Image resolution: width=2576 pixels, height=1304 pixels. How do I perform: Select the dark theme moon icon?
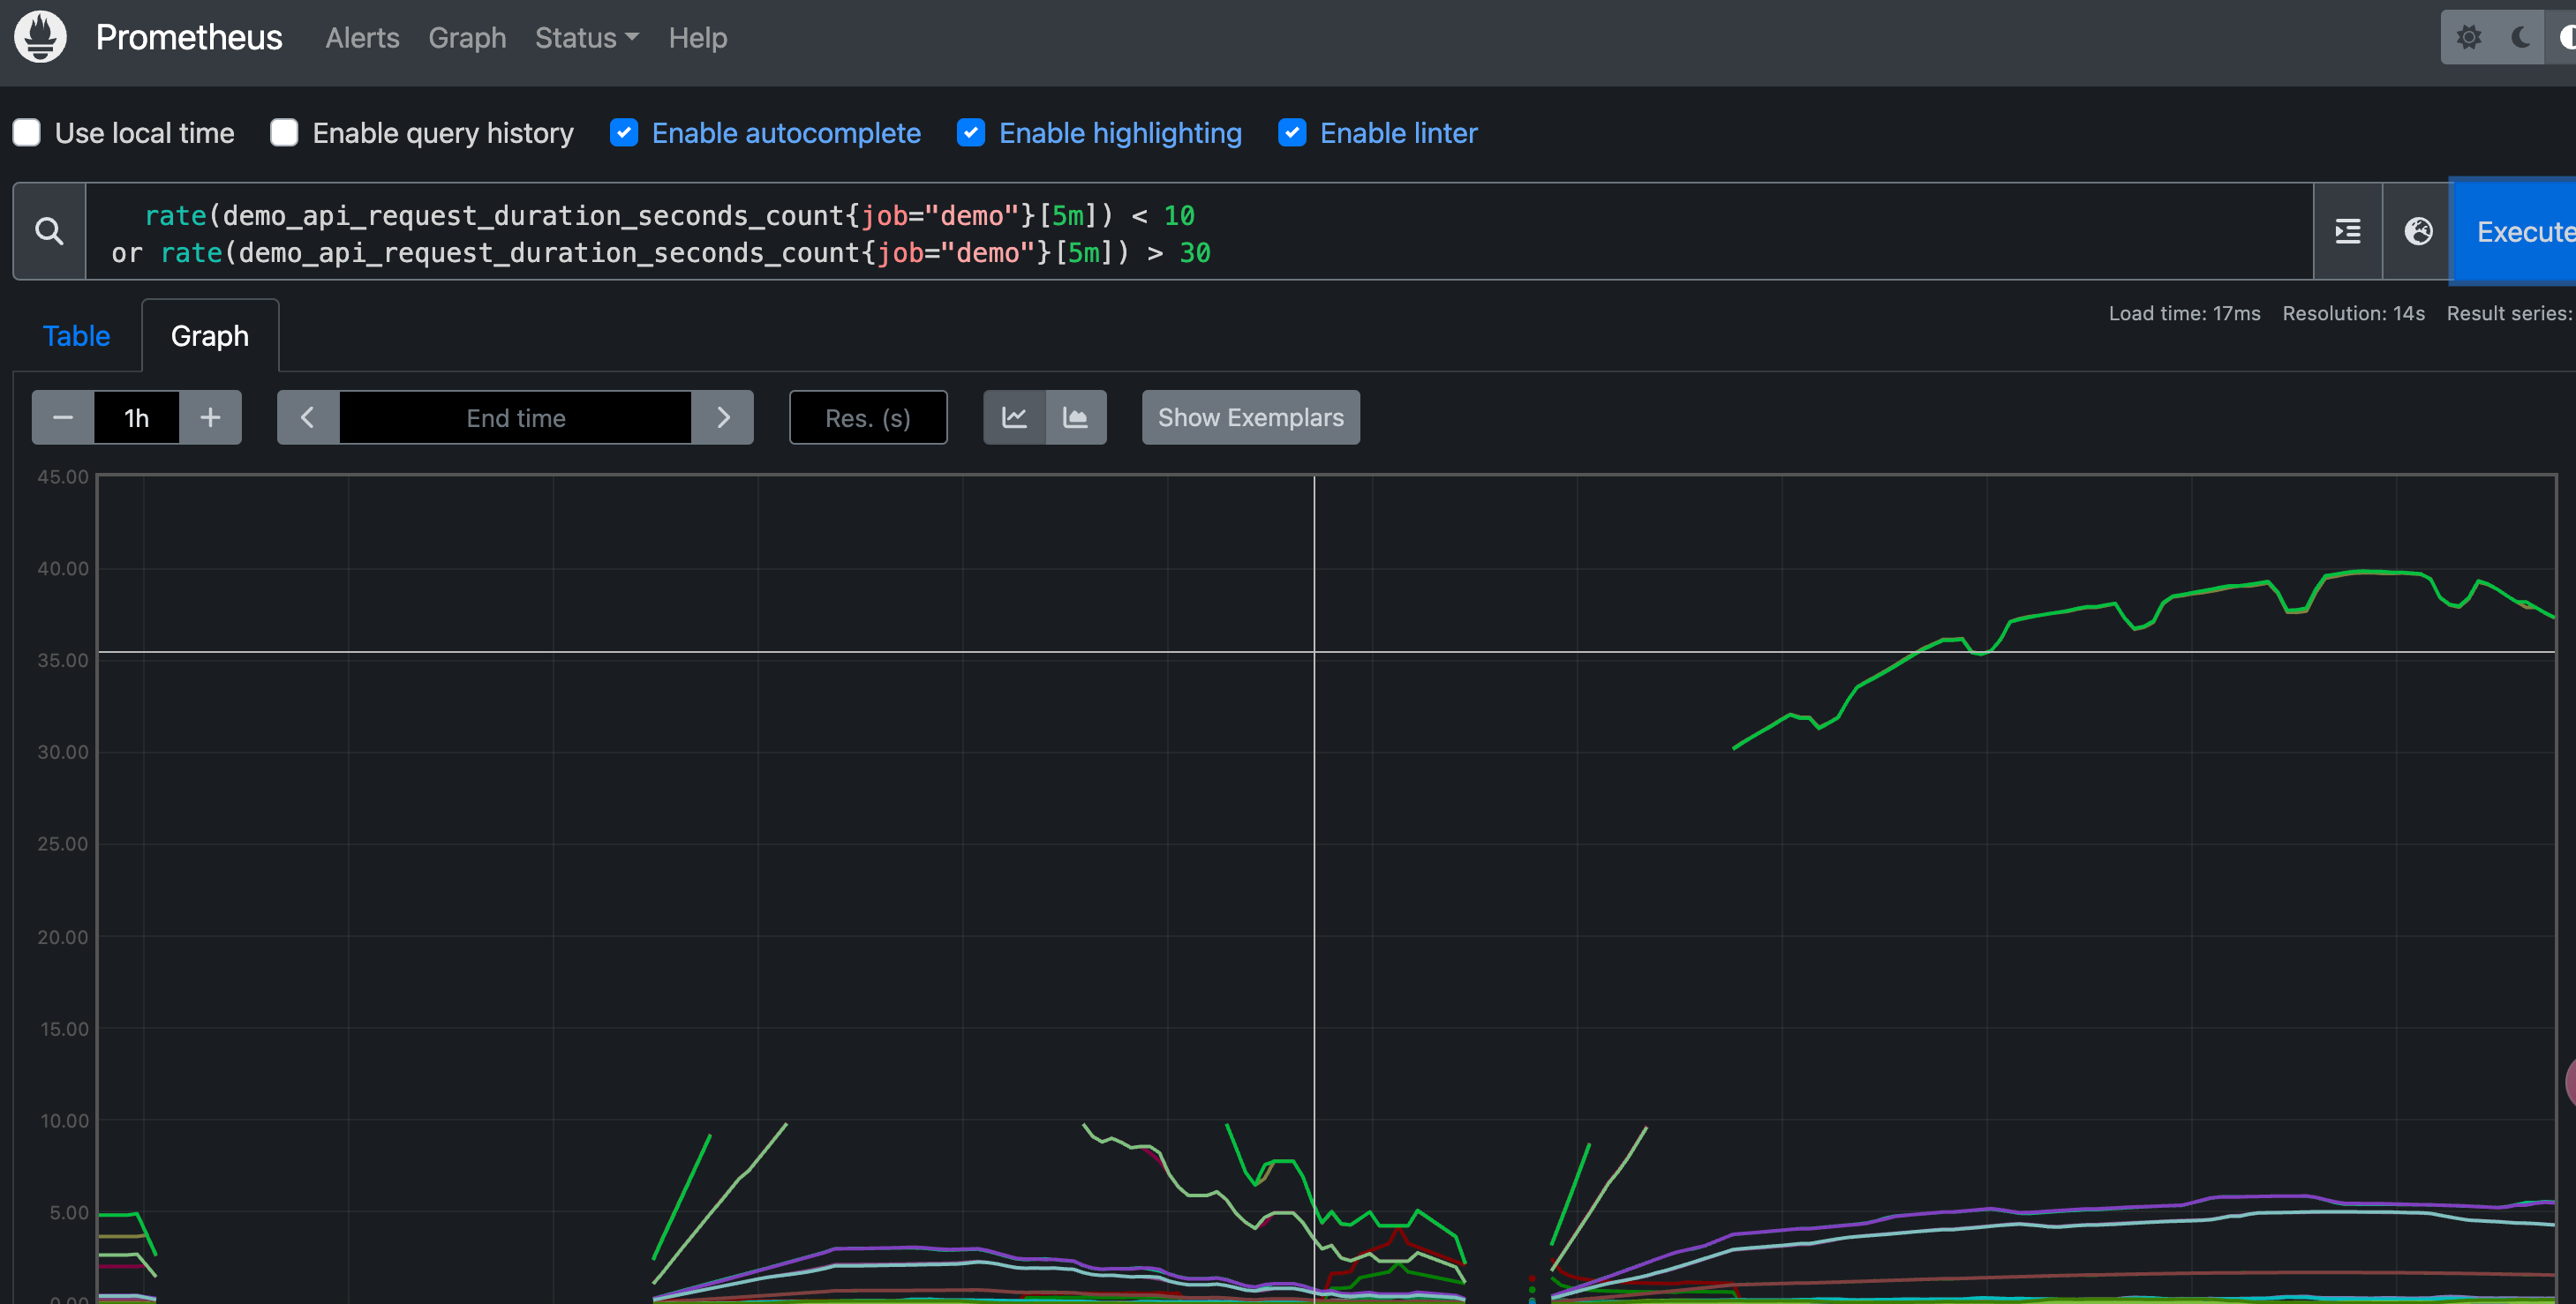tap(2520, 38)
